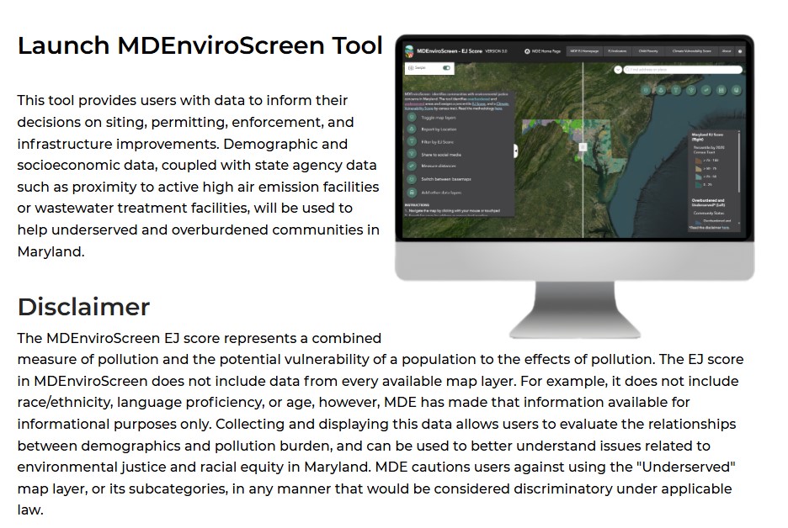The height and width of the screenshot is (528, 788).
Task: Click the Add data layers button in map toolbar under search
Action: click(737, 90)
